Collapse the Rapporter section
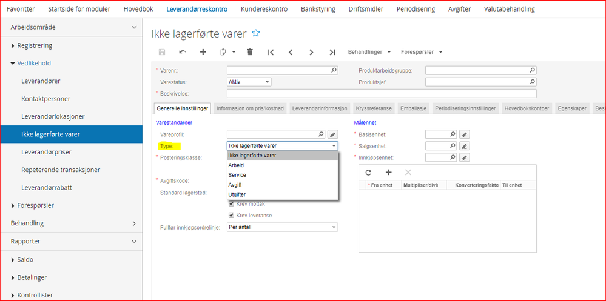Screen dimensions: 606x301 (x=134, y=242)
